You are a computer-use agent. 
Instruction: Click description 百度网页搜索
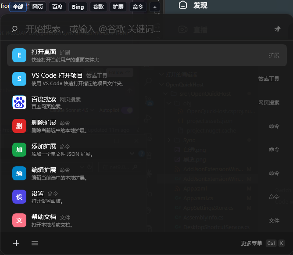(x=47, y=107)
